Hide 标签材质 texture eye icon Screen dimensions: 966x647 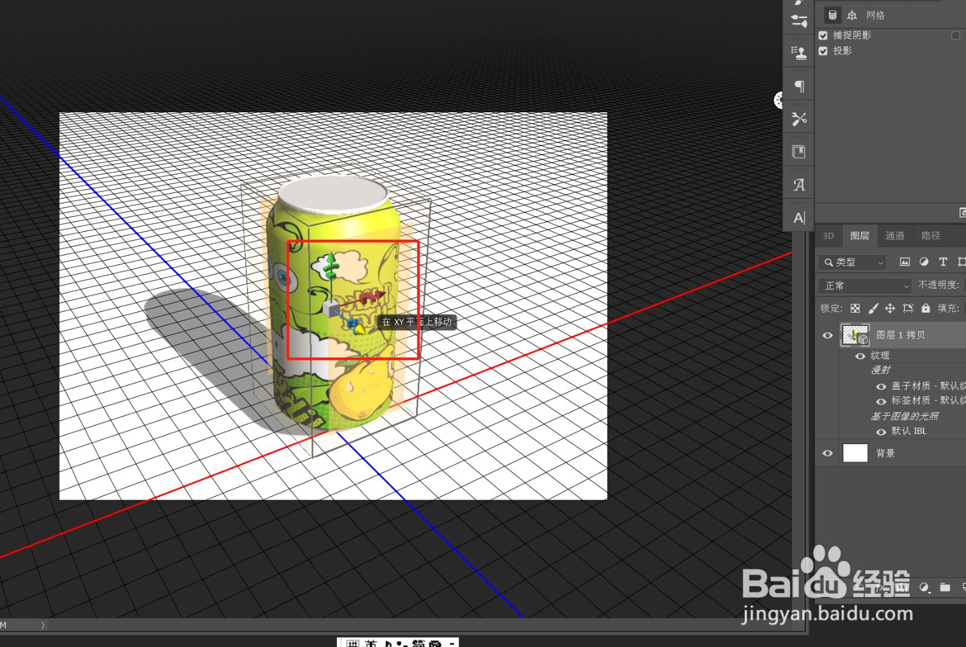(x=881, y=401)
